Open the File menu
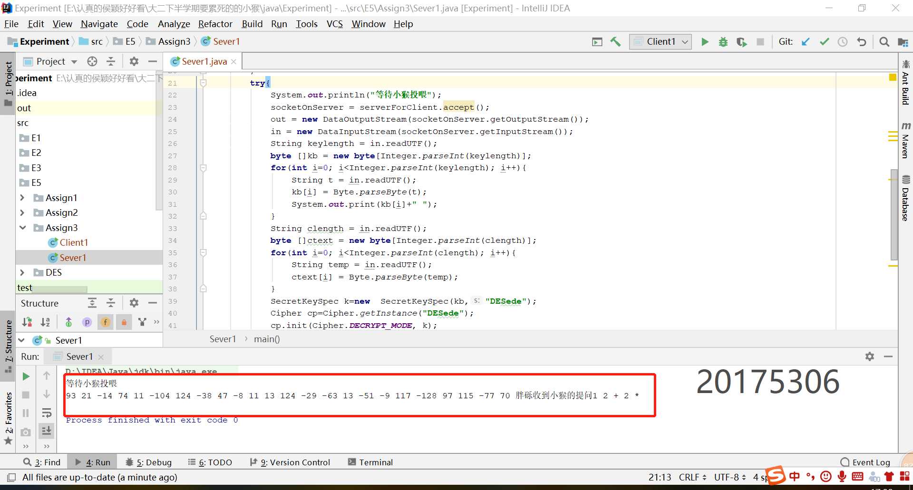913x490 pixels. (11, 24)
